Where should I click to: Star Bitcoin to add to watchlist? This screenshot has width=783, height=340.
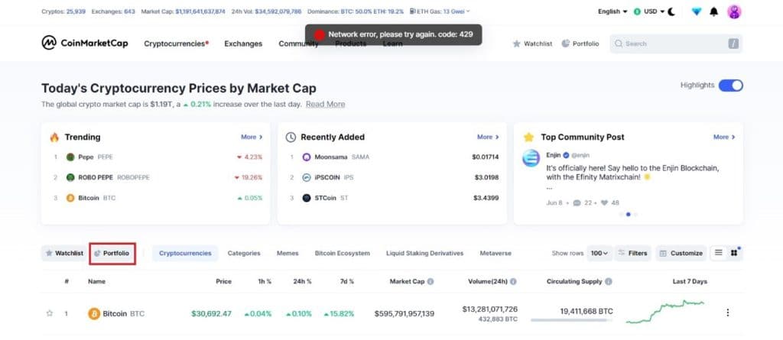[50, 313]
